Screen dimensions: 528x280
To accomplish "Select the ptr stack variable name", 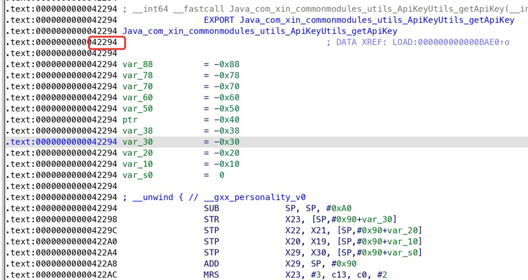I will 130,120.
